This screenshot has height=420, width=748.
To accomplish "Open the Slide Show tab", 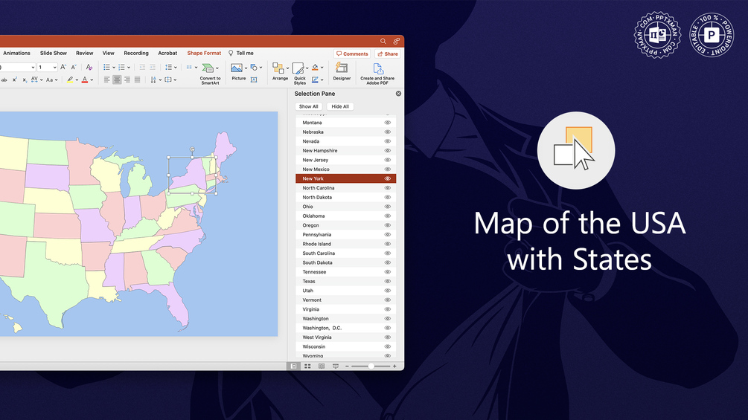I will coord(54,54).
